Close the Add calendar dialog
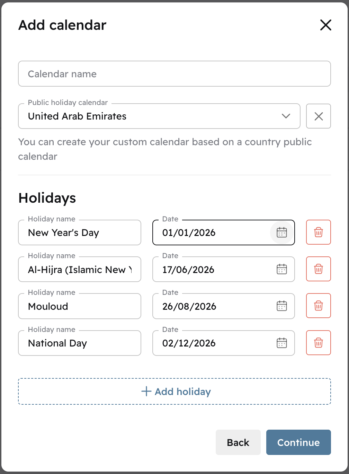The height and width of the screenshot is (474, 349). click(x=325, y=25)
